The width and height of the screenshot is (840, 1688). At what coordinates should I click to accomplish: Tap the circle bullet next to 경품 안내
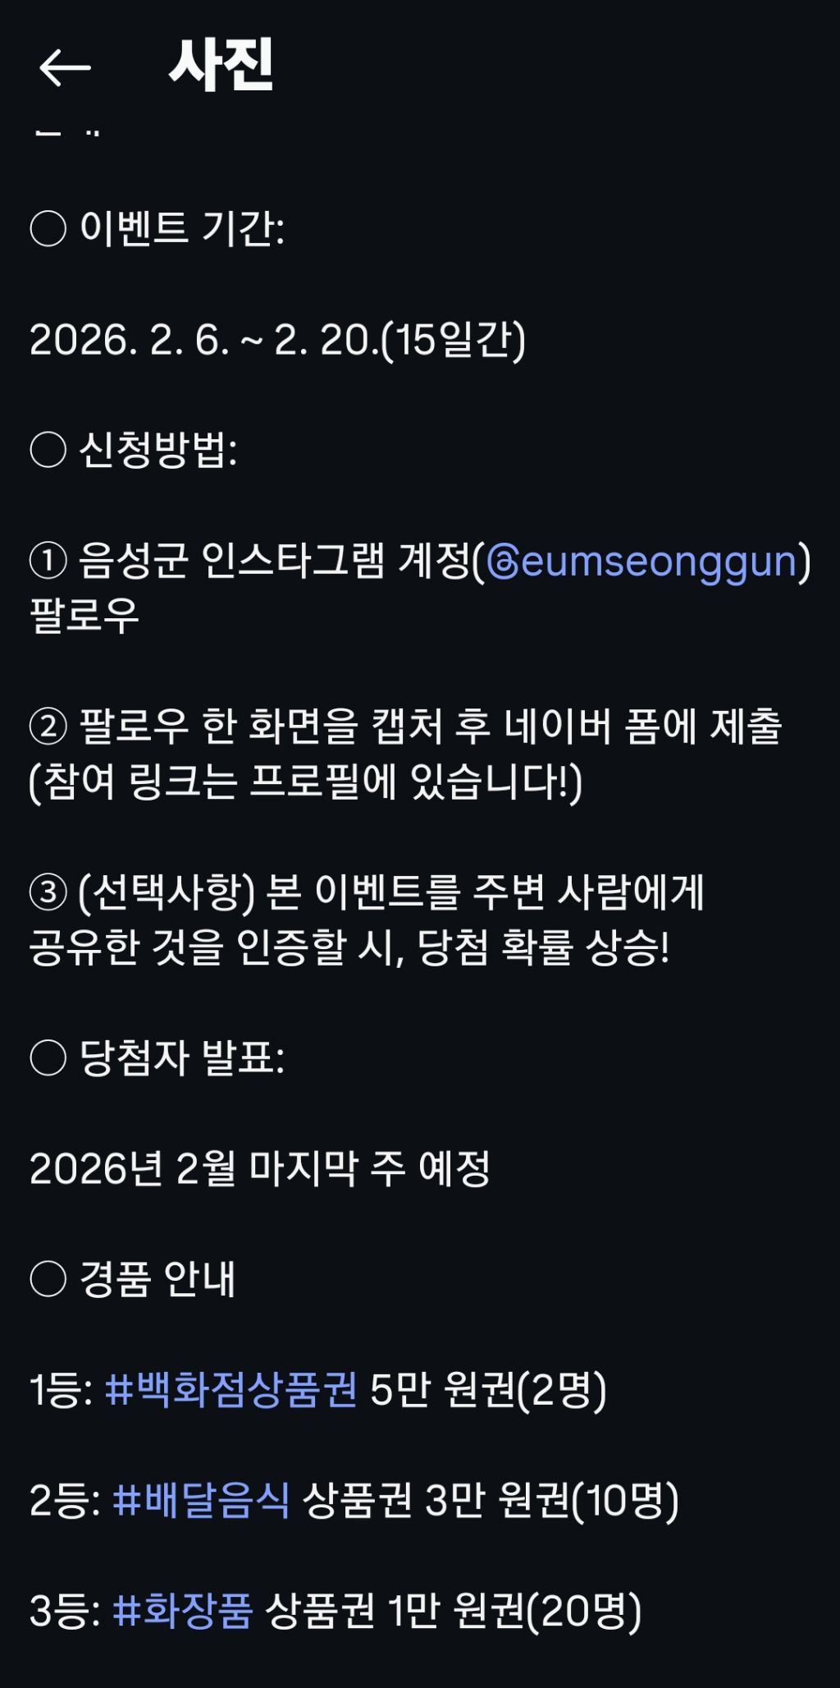pos(48,1279)
